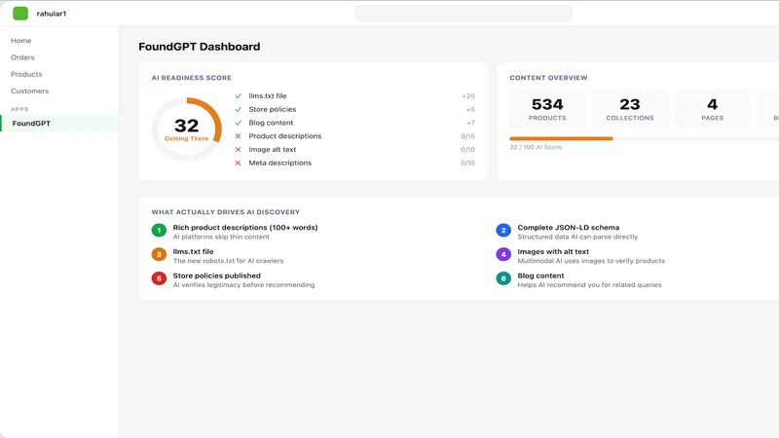
Task: Click the rahular1 store name
Action: pos(52,14)
